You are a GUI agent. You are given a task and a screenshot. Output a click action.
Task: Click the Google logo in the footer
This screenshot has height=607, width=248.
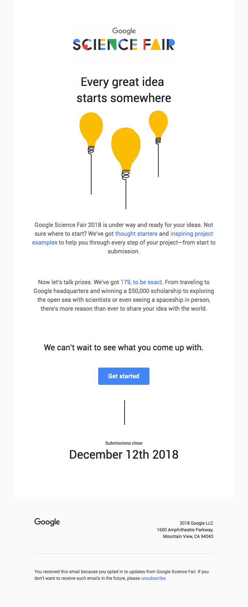[47, 522]
